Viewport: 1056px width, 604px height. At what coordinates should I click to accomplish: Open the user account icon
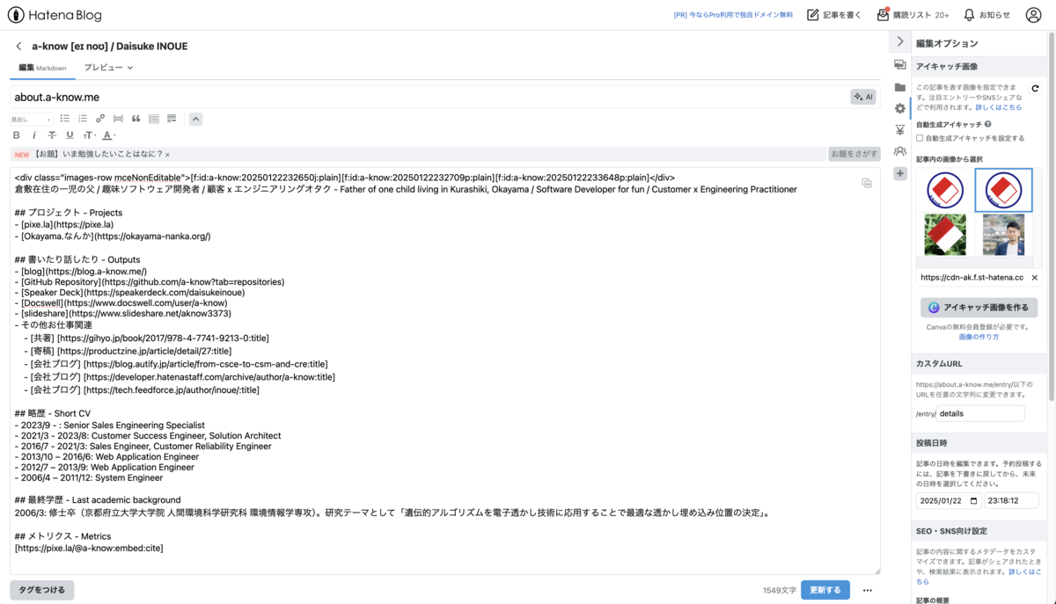click(1032, 15)
